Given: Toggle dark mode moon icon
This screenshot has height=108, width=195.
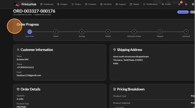Looking at the screenshot, I should (x=186, y=4).
